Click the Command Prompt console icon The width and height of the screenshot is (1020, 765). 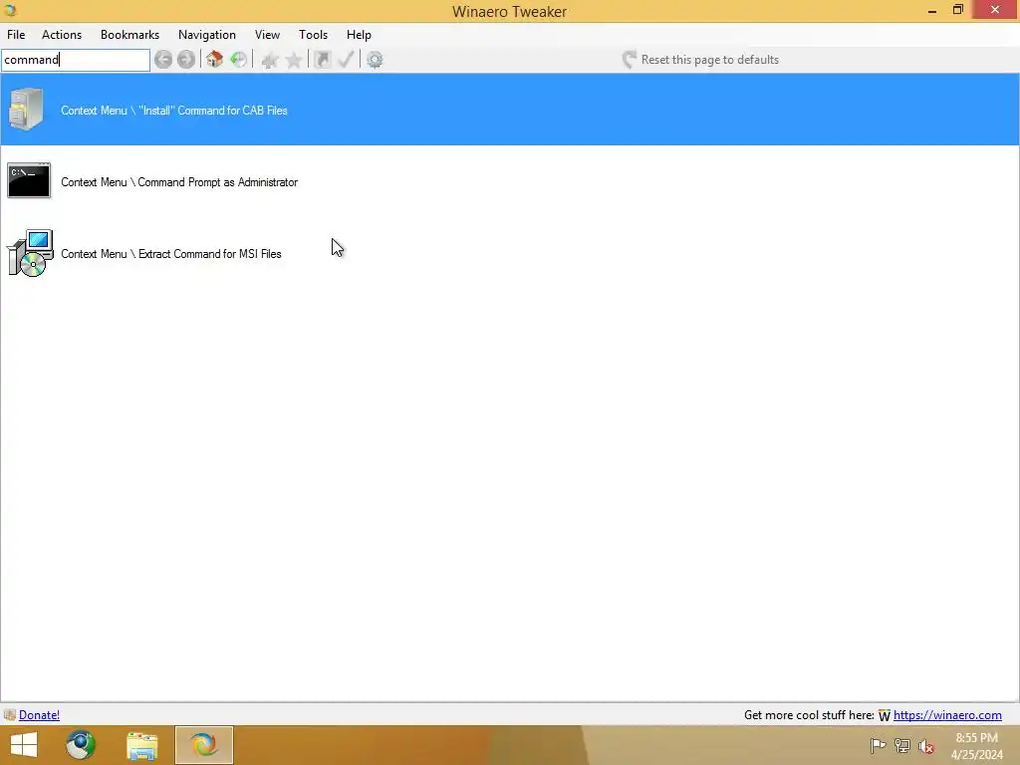point(29,180)
